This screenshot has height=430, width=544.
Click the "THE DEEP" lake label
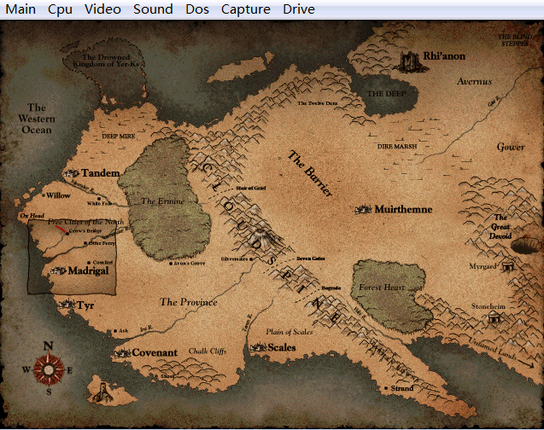click(386, 94)
